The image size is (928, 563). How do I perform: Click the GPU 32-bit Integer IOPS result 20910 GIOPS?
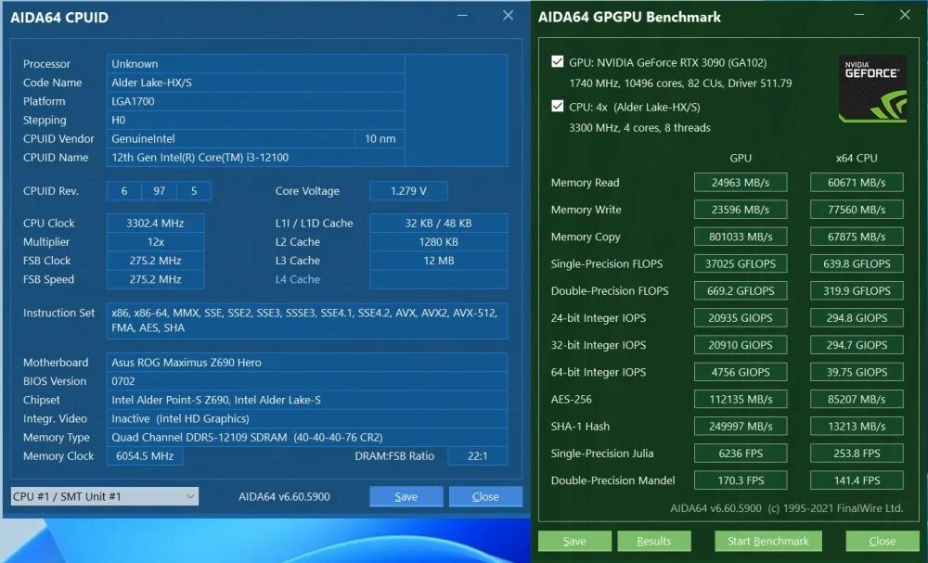741,345
